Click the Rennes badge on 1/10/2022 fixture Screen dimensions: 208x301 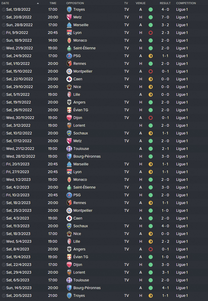tap(69, 64)
